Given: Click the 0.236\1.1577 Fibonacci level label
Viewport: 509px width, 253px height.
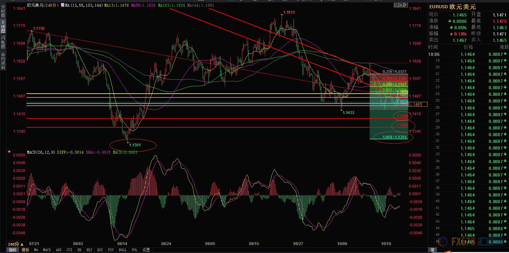Looking at the screenshot, I should (394, 72).
